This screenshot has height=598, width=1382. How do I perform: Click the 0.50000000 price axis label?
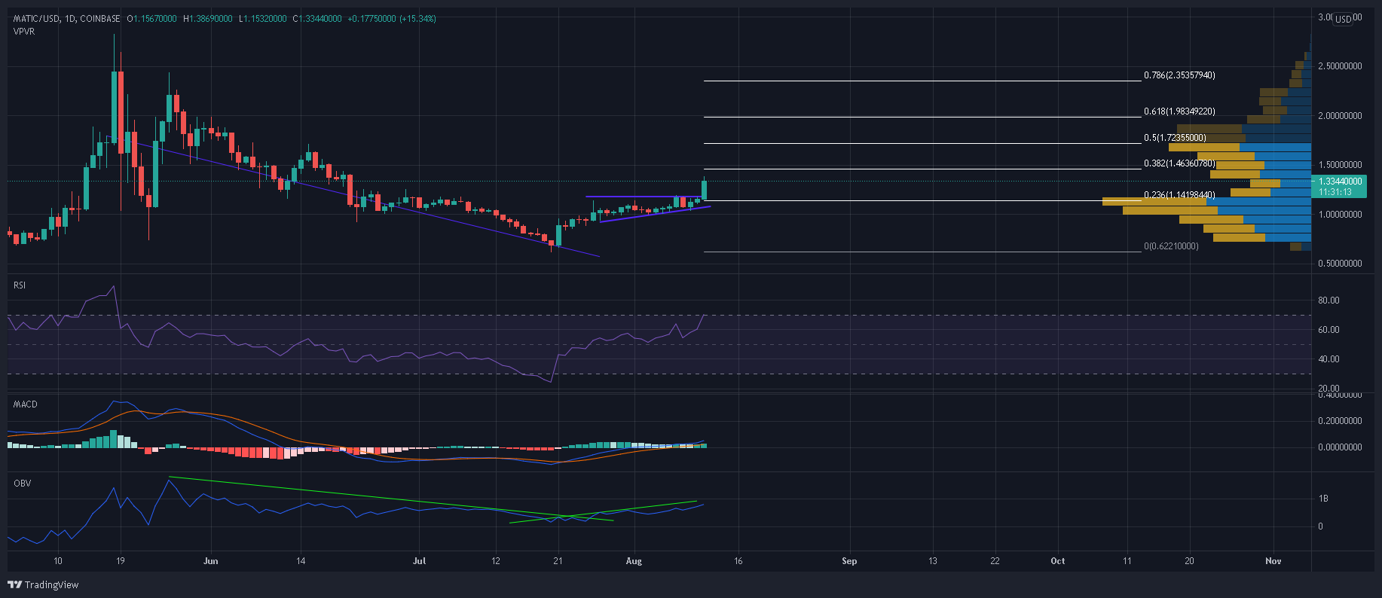(1340, 264)
